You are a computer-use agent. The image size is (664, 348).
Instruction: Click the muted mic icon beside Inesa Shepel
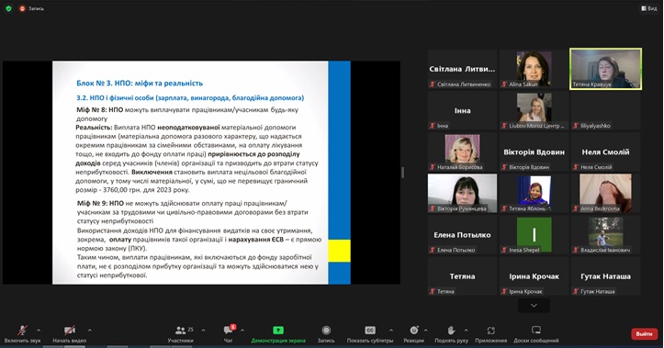[x=504, y=250]
